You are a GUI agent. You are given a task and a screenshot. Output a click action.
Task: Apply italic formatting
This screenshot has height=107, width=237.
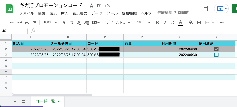(x=165, y=23)
